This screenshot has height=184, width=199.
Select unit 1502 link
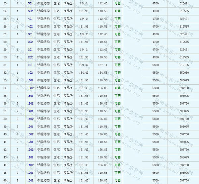tap(30, 103)
